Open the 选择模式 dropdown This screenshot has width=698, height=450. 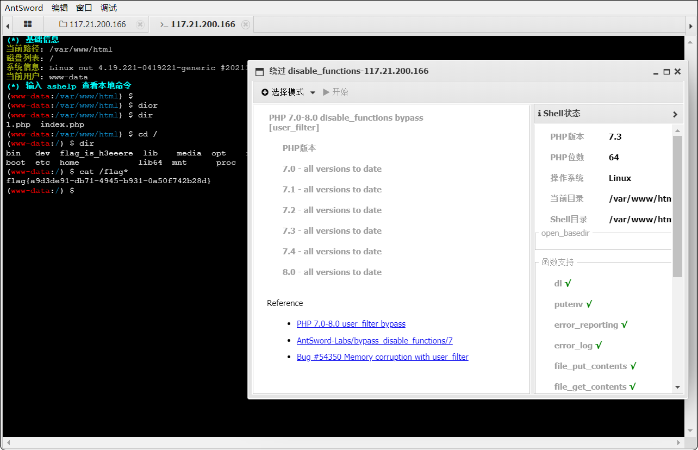click(x=288, y=92)
